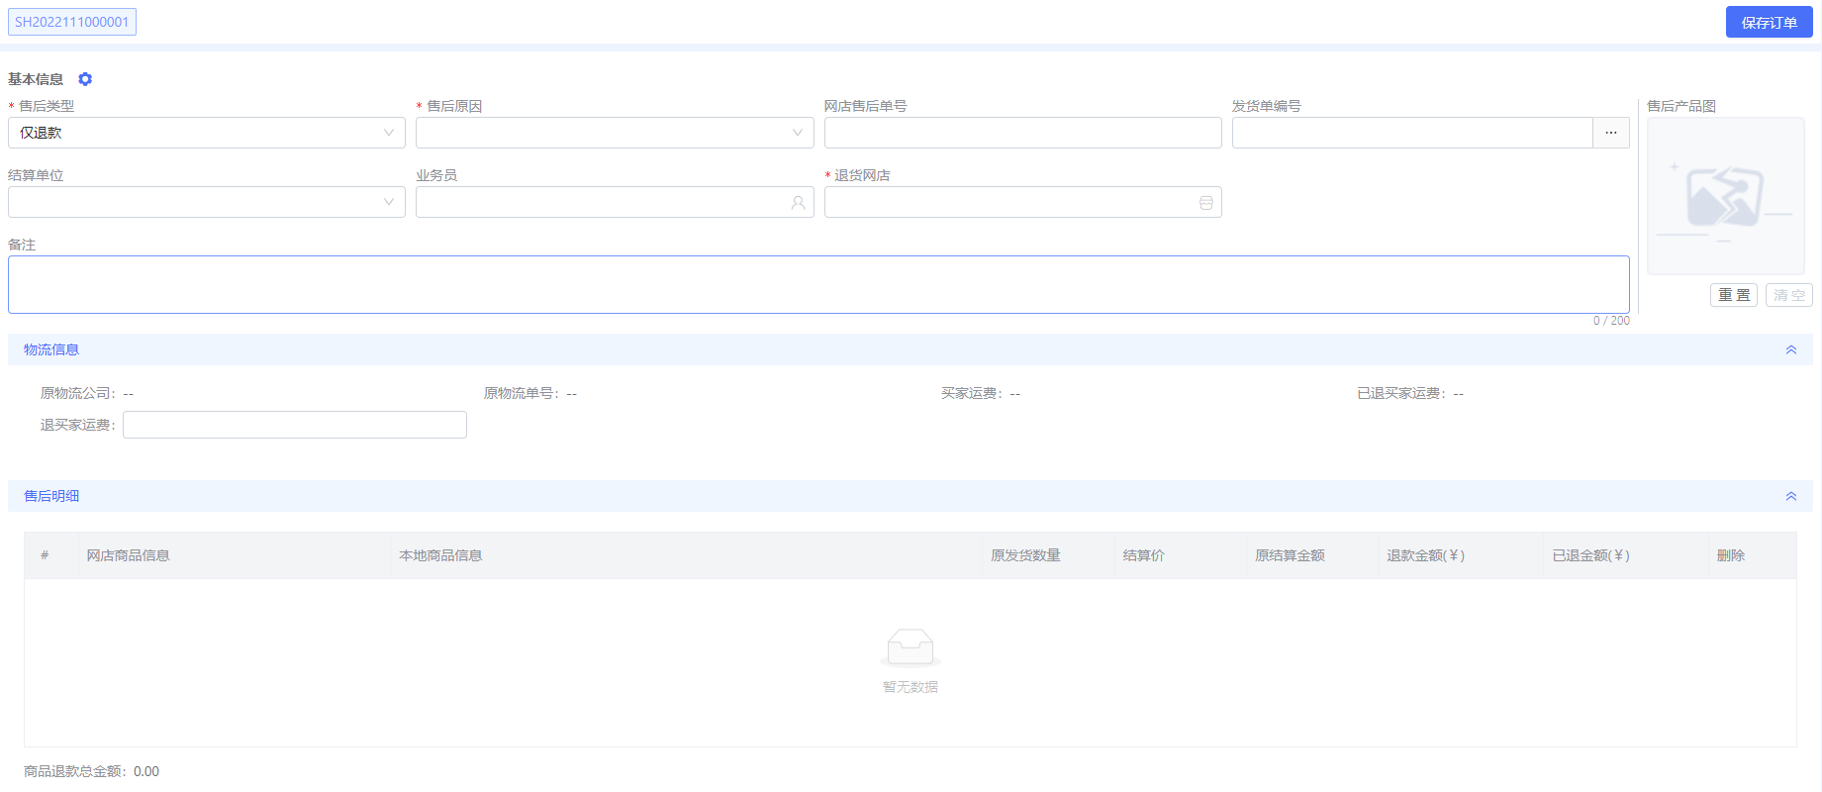Focus the 退货网店 input field
The image size is (1822, 792).
[x=1022, y=202]
